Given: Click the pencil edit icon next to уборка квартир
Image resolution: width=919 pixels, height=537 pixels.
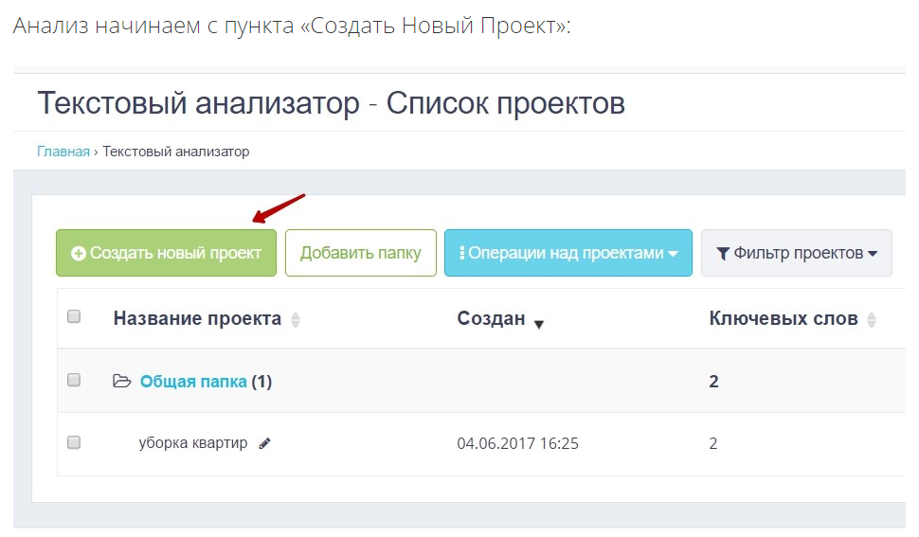Looking at the screenshot, I should [x=265, y=443].
